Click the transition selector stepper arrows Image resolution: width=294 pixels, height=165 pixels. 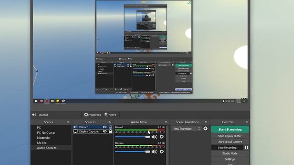[199, 129]
